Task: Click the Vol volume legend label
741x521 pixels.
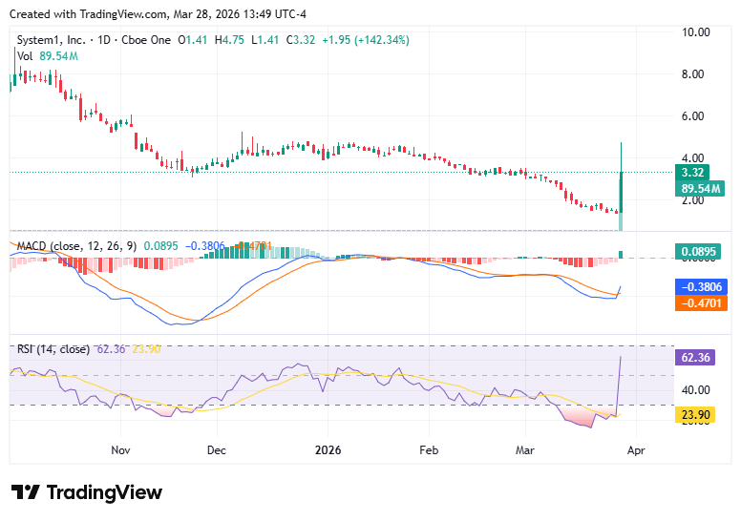Action: (25, 56)
